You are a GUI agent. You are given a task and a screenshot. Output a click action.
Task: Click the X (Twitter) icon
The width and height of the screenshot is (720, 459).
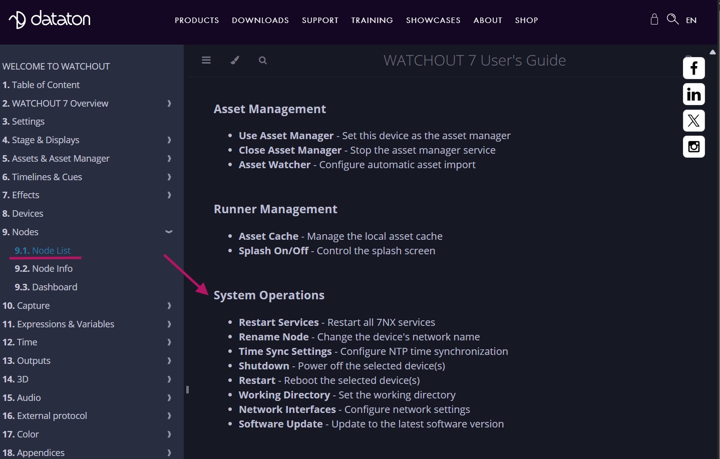(693, 121)
